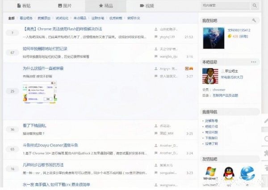The image size is (268, 190).
Task: Open the 常见问题 navigation link
Action: coord(211,132)
